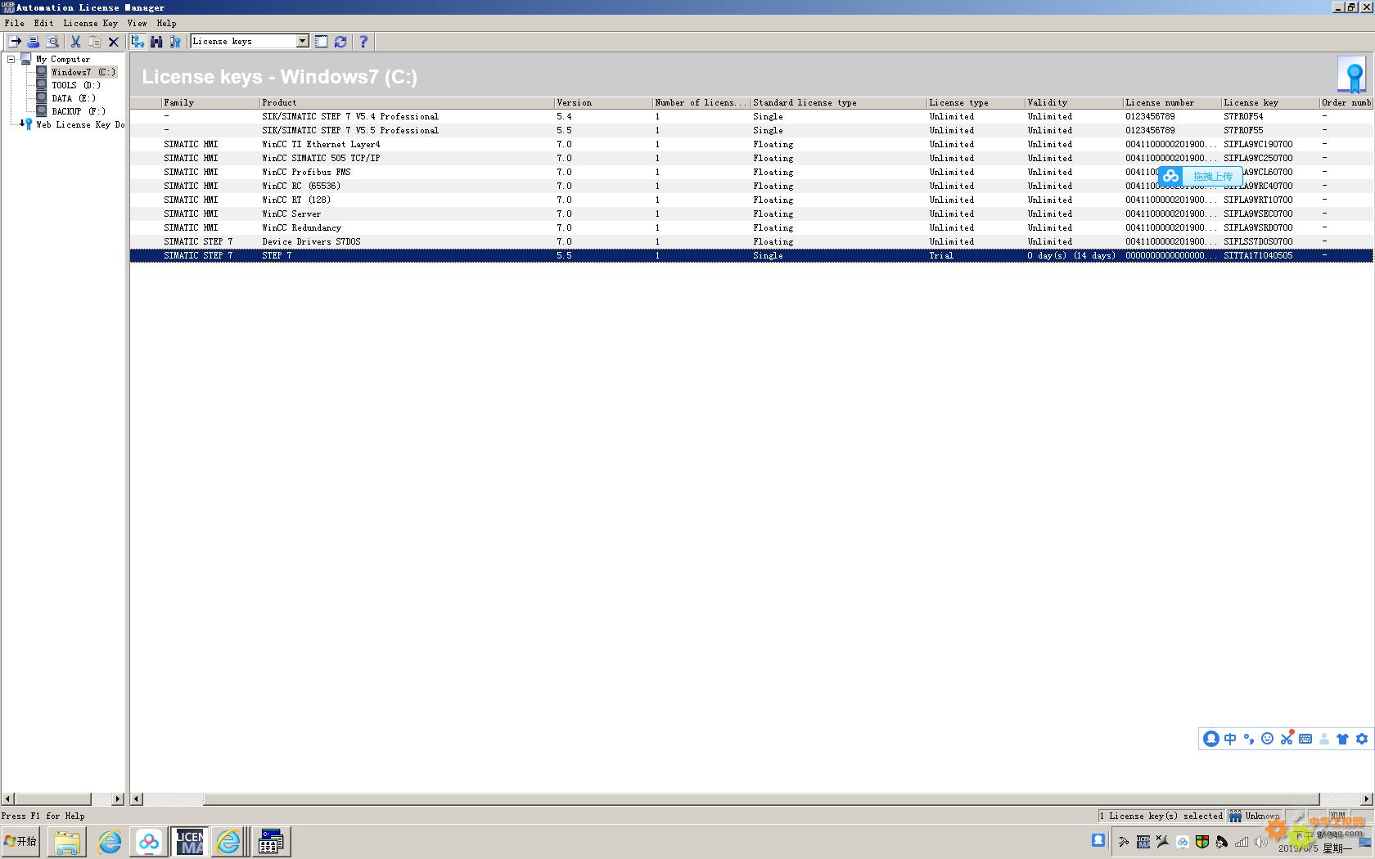1375x859 pixels.
Task: Open IME settings gear icon
Action: (x=1362, y=739)
